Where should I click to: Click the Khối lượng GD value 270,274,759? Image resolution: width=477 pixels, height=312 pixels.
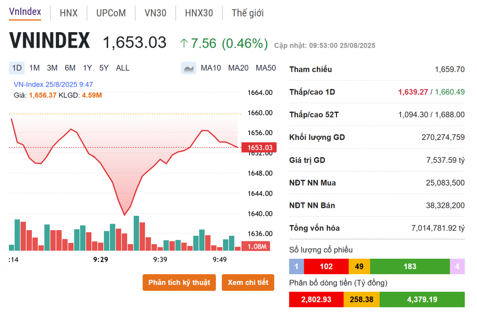click(x=443, y=138)
